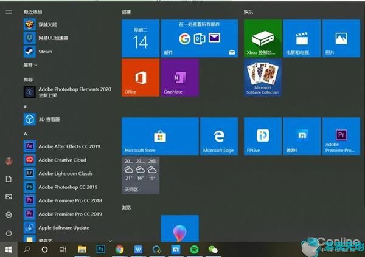Open the weather forecast tile

click(141, 176)
